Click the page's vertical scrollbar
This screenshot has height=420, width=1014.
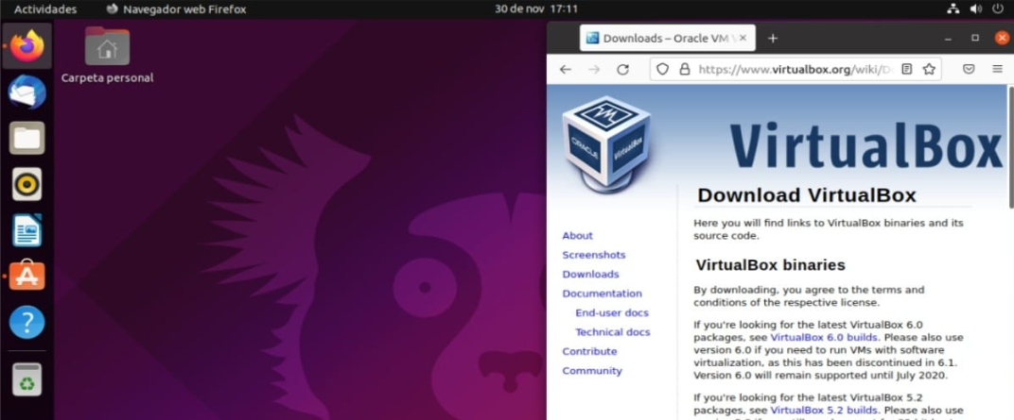pyautogui.click(x=1010, y=147)
